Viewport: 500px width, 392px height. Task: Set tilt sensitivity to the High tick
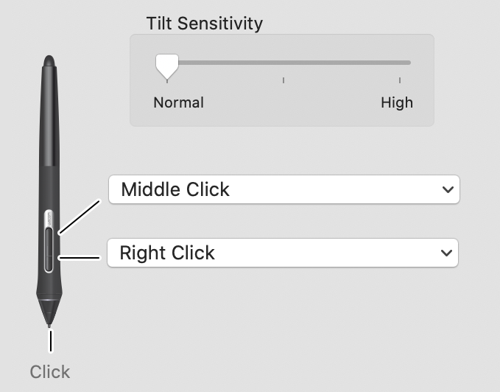coord(400,63)
